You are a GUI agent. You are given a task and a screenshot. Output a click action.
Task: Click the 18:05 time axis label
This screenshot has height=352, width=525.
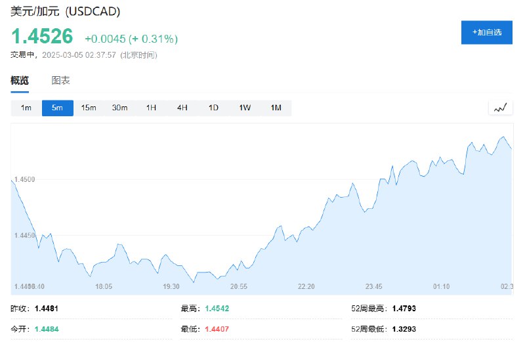[104, 287]
